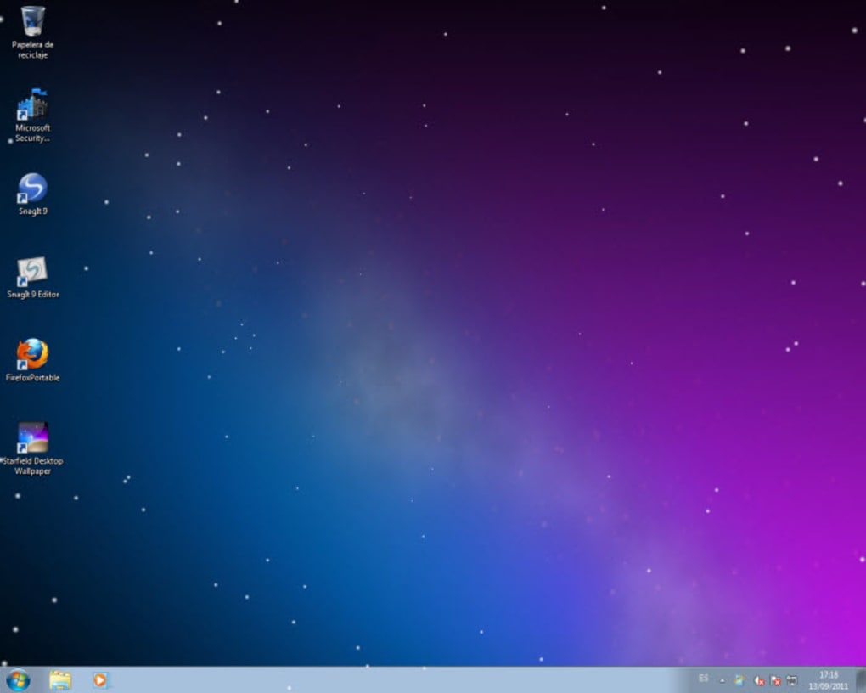The image size is (866, 693).
Task: Open Windows Explorer from the taskbar
Action: click(59, 680)
